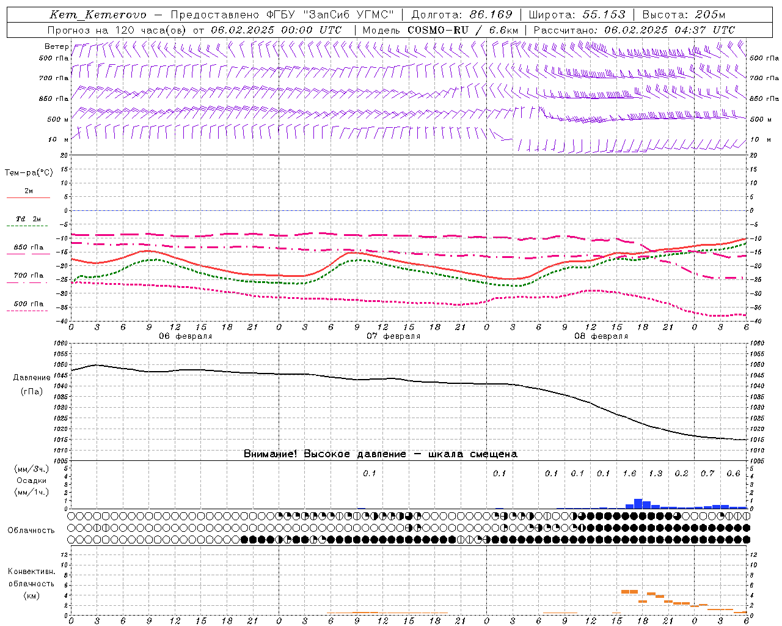Click the 0.7 precipitation total value
The image size is (782, 626).
707,474
